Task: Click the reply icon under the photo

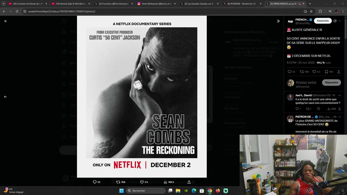Action: (95, 182)
